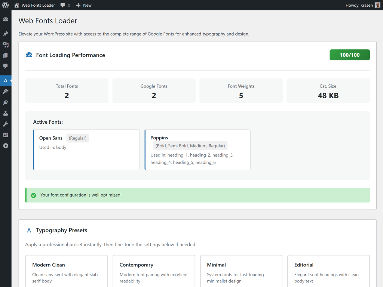Open Posts via the pushpin icon
Screen dimensions: 383x287
click(x=6, y=34)
